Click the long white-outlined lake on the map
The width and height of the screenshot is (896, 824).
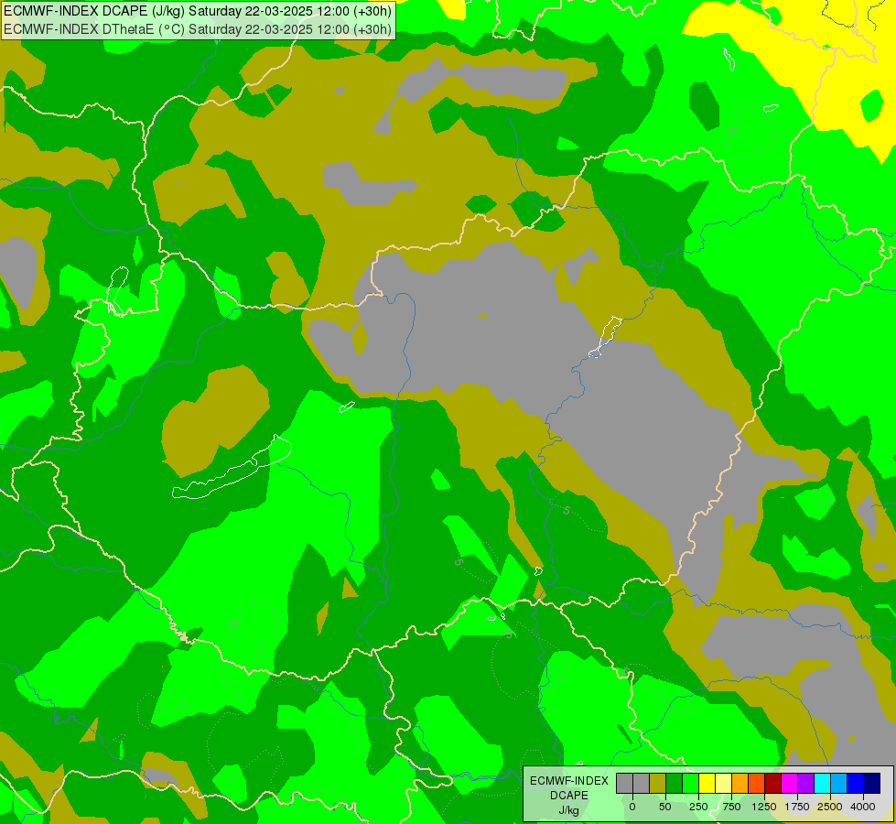click(x=232, y=467)
